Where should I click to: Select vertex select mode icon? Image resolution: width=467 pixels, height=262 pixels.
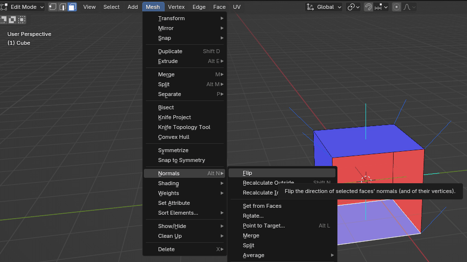52,7
